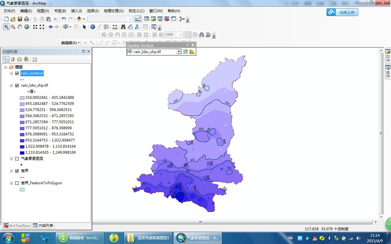This screenshot has width=391, height=244.
Task: Click Spatial Analyst Contour tool icon
Action: (185, 52)
